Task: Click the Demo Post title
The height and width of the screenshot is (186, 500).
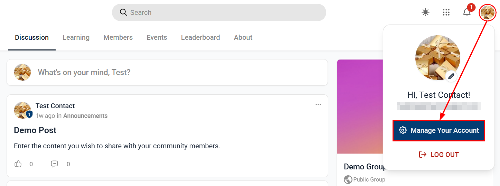Action: pos(35,130)
